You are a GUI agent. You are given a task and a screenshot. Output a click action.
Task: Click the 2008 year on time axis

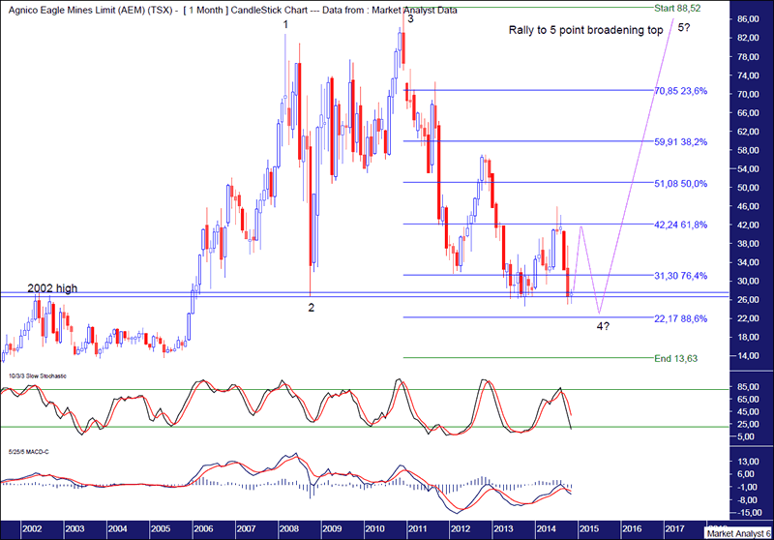pyautogui.click(x=287, y=529)
